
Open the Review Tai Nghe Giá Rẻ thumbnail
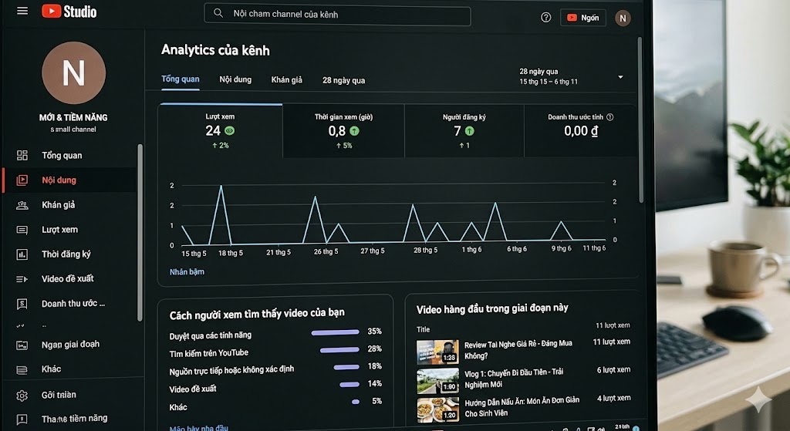point(437,352)
